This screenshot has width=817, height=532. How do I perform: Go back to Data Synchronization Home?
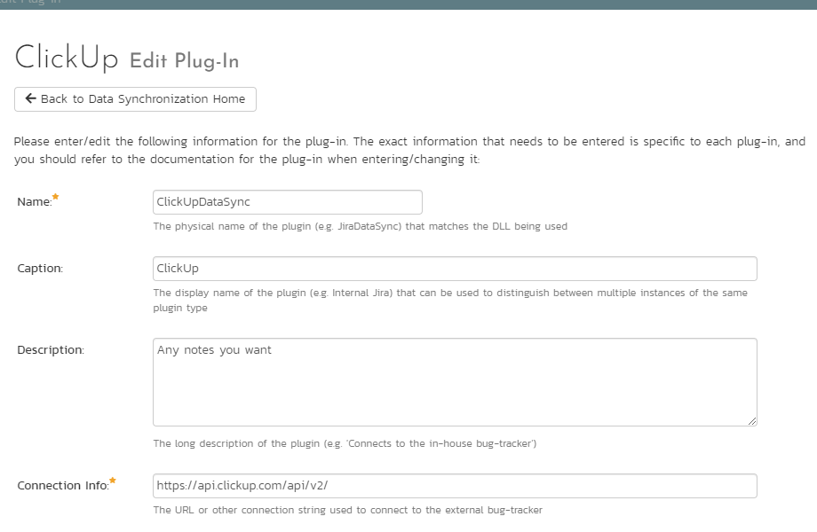[135, 98]
